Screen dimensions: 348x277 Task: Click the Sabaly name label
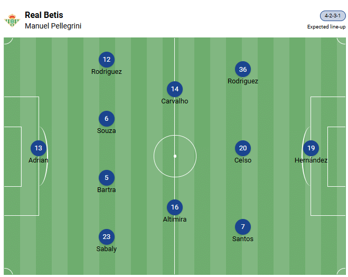tap(107, 249)
